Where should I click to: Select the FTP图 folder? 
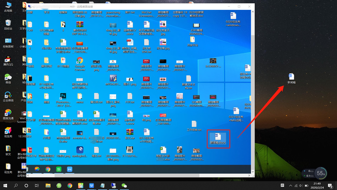[46, 134]
